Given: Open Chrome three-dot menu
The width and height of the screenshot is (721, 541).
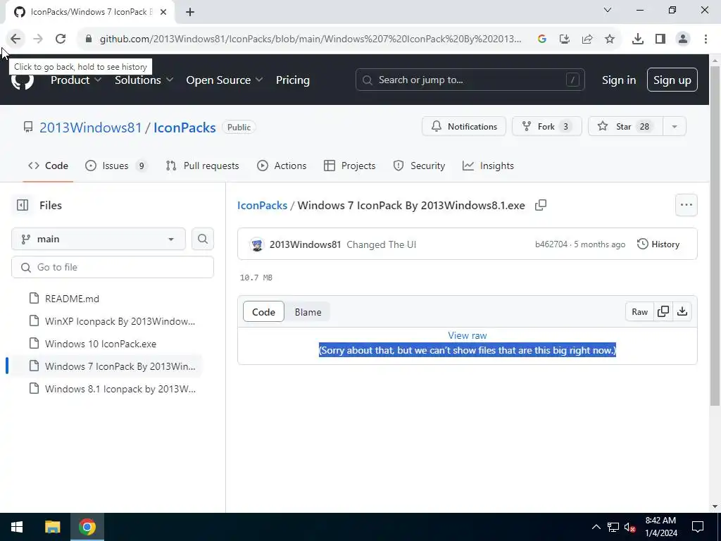Looking at the screenshot, I should (x=706, y=39).
